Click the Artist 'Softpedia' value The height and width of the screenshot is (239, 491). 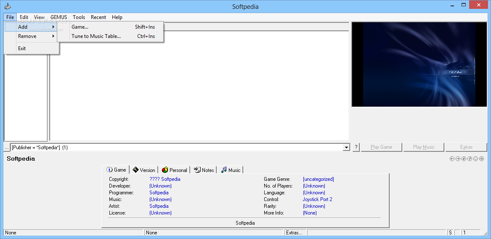point(159,206)
